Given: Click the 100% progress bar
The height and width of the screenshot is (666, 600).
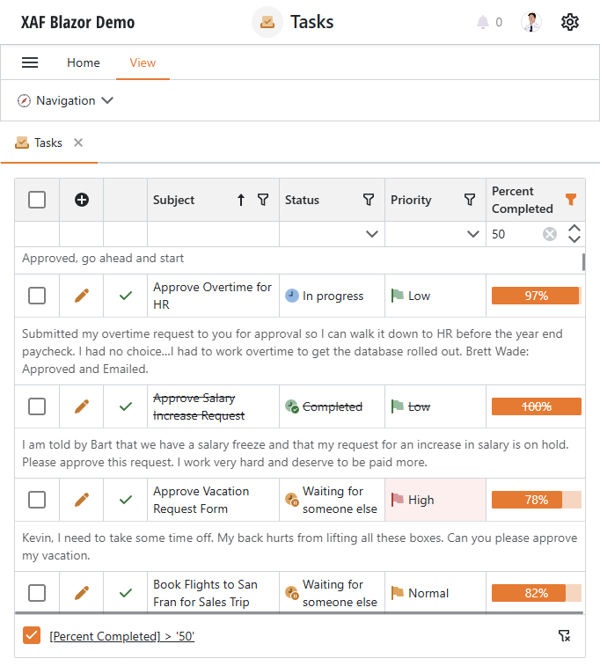Looking at the screenshot, I should 537,406.
